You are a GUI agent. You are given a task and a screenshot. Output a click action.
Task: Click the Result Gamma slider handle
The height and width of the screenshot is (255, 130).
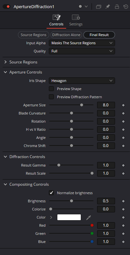59,165
